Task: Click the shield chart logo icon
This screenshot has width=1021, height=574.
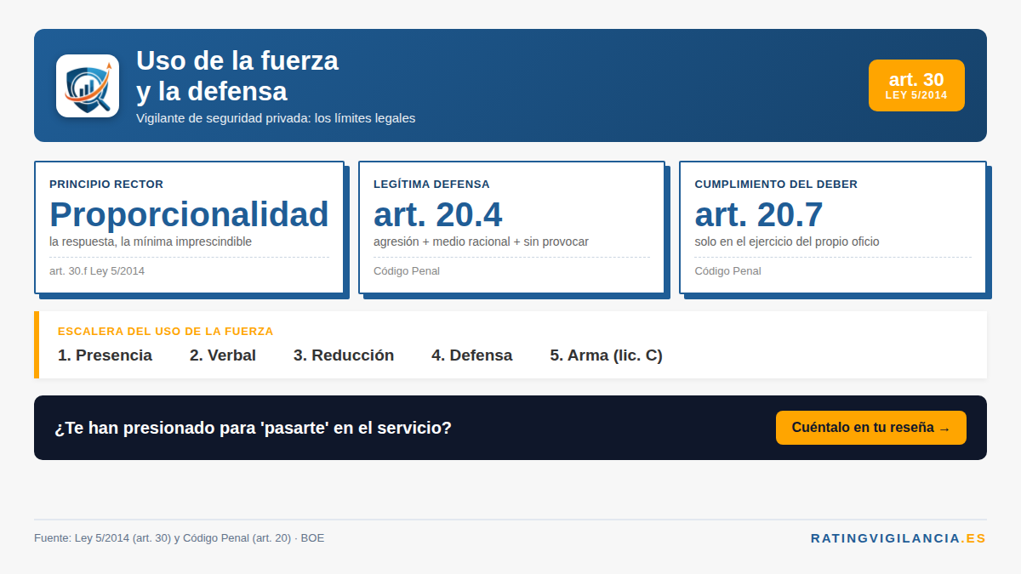Action: [x=88, y=86]
